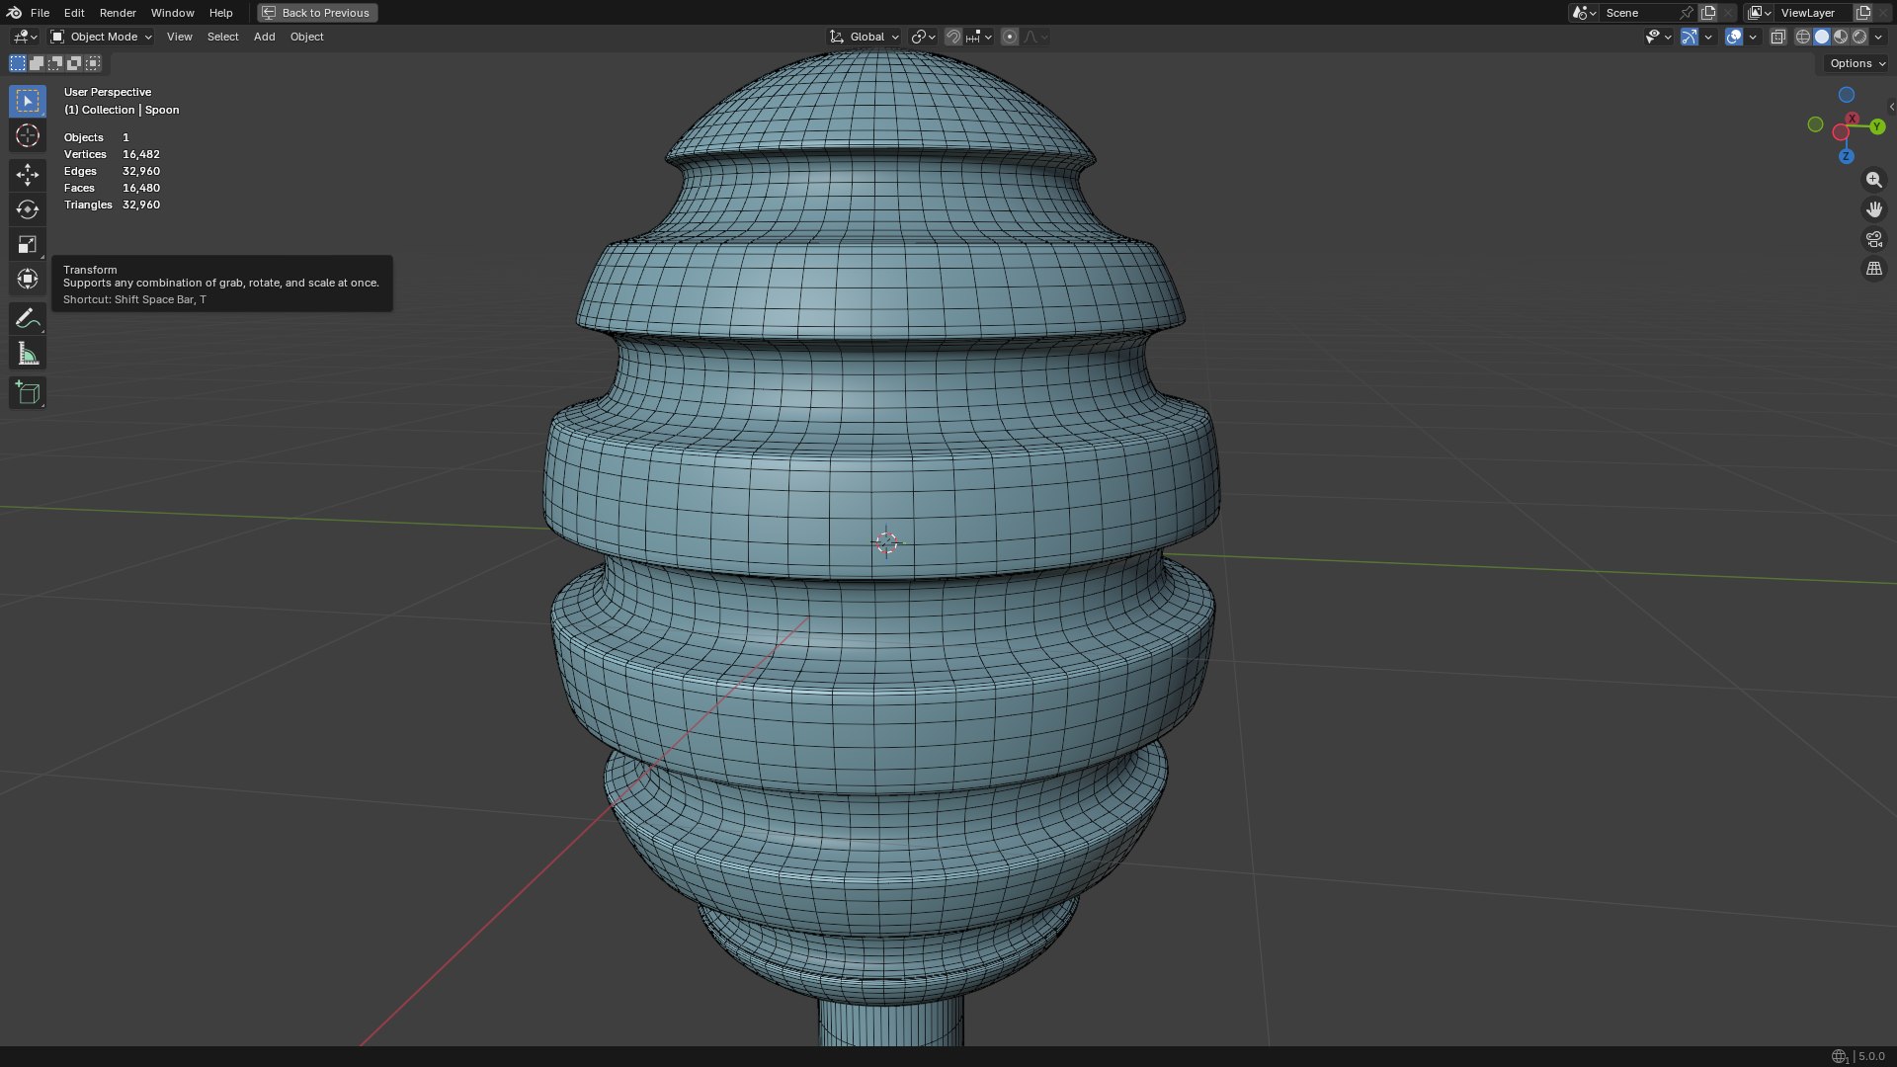Image resolution: width=1897 pixels, height=1067 pixels.
Task: Open the editor type dropdown
Action: [25, 37]
